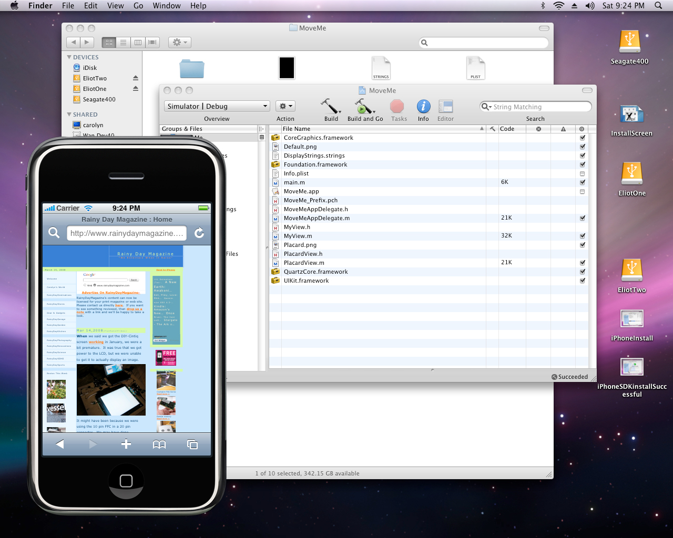Open the Help menu

pyautogui.click(x=198, y=6)
